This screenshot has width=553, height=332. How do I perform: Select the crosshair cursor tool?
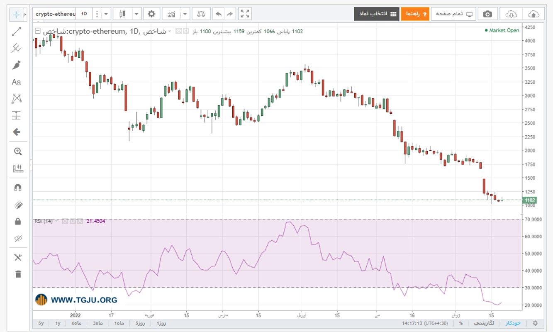[17, 15]
